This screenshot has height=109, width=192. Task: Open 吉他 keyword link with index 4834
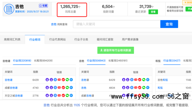click(84, 88)
